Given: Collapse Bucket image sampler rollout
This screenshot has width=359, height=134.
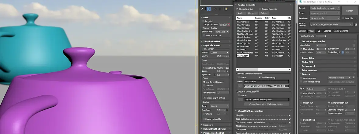Looking at the screenshot, I should point(328,41).
